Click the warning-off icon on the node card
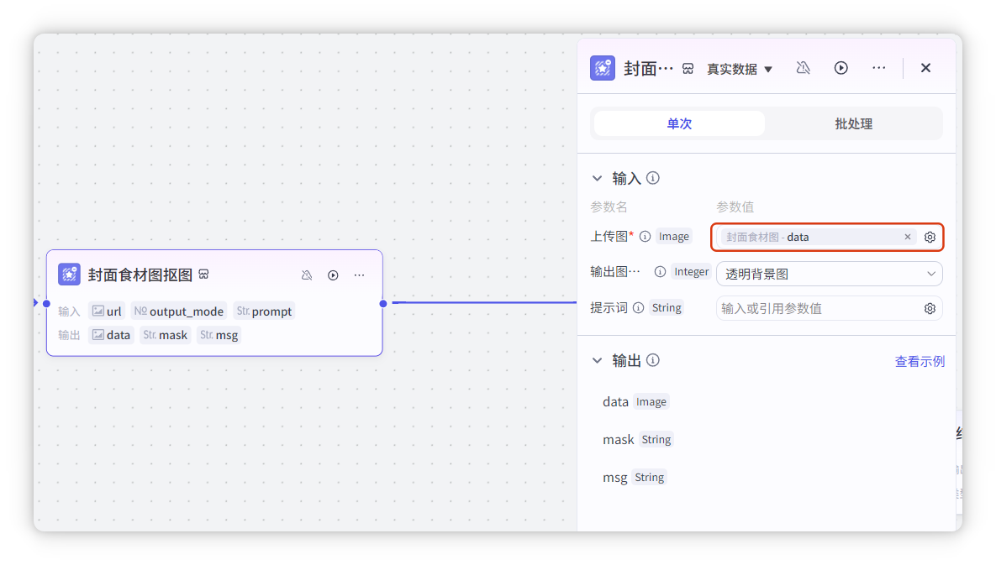 (x=307, y=275)
